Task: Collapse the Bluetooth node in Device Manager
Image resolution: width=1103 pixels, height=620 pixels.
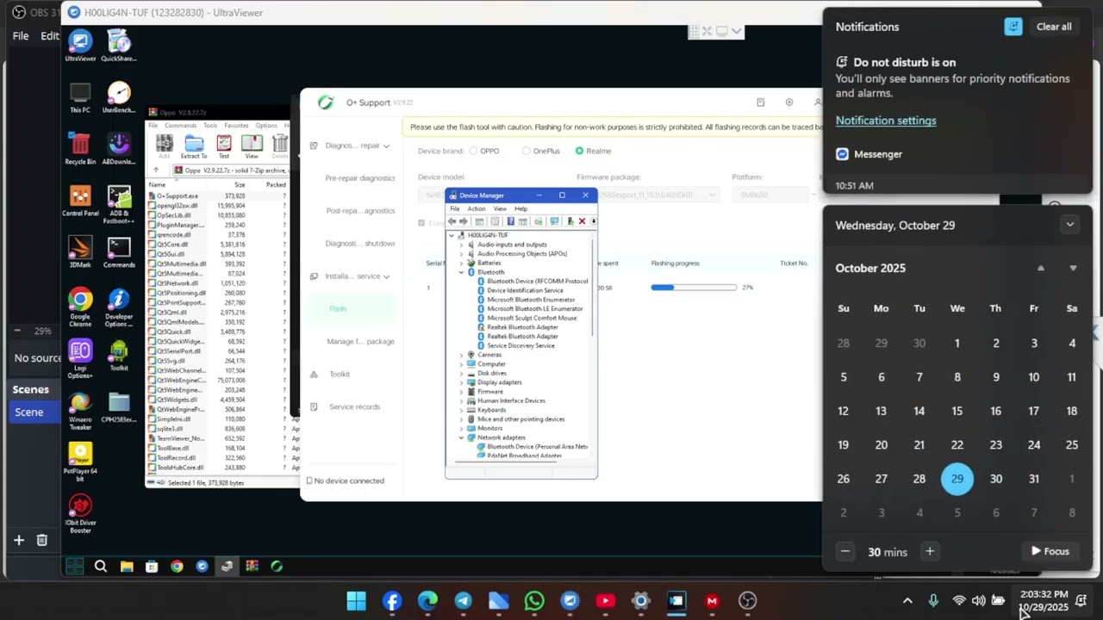Action: pos(461,272)
